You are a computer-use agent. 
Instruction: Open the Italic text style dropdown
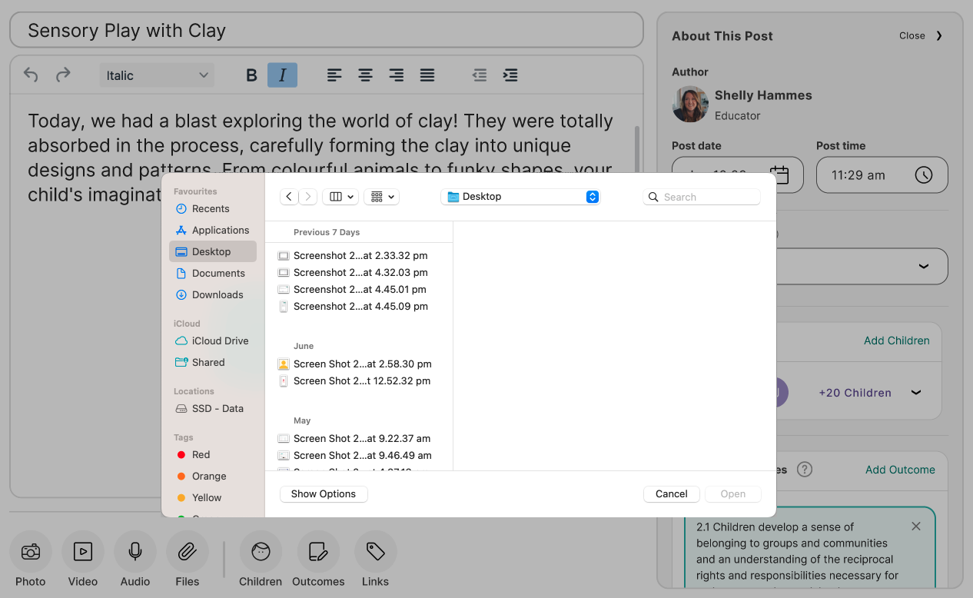pos(157,75)
